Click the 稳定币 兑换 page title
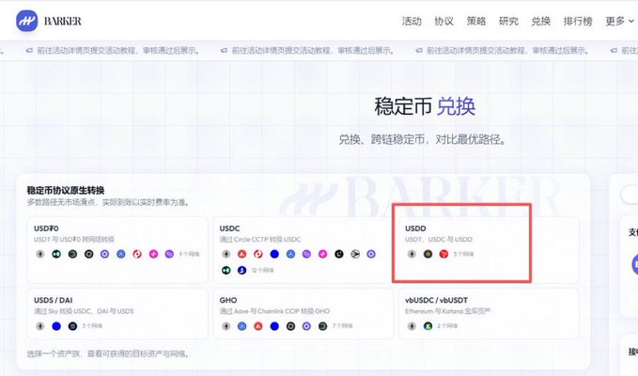This screenshot has width=638, height=376. [x=425, y=106]
